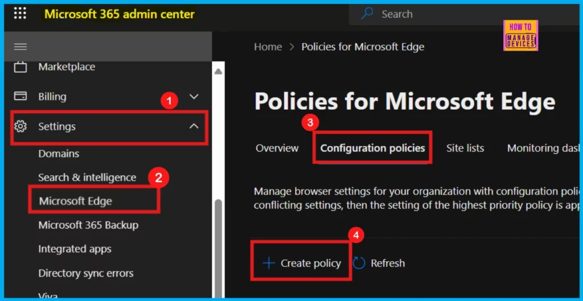Click the Policies for Microsoft Edge heading

coord(405,101)
